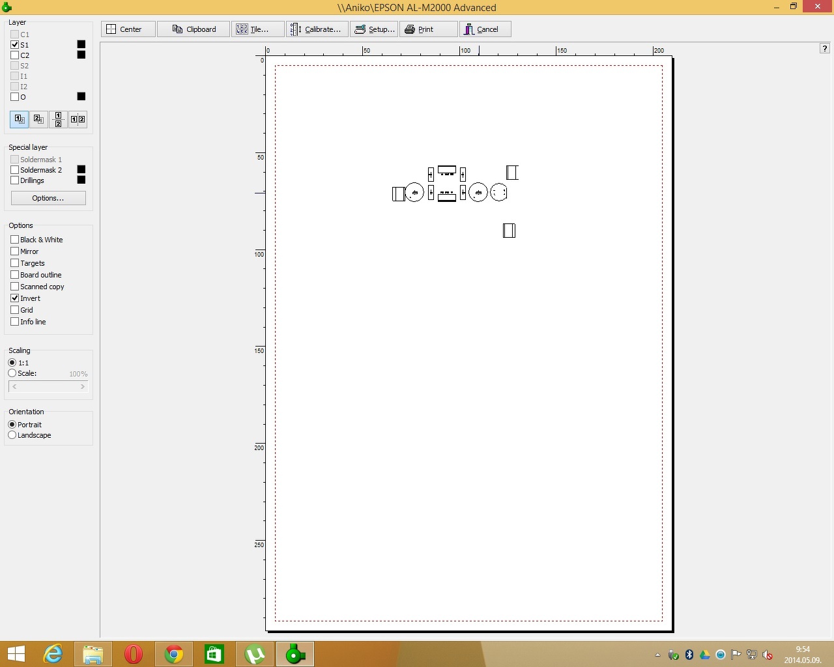This screenshot has width=834, height=667.
Task: Click the scale slider right arrow
Action: 82,387
